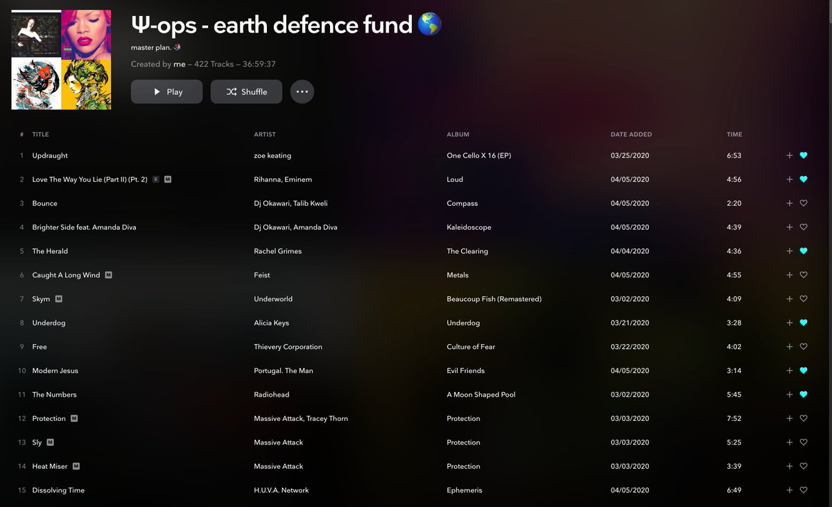The image size is (832, 507).
Task: Click plus icon on Caught A Long Wind row
Action: pos(790,275)
